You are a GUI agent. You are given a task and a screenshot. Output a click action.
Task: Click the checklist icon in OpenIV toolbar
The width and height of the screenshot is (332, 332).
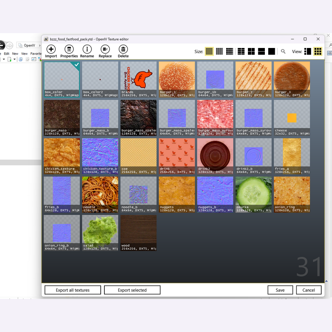pos(34,59)
